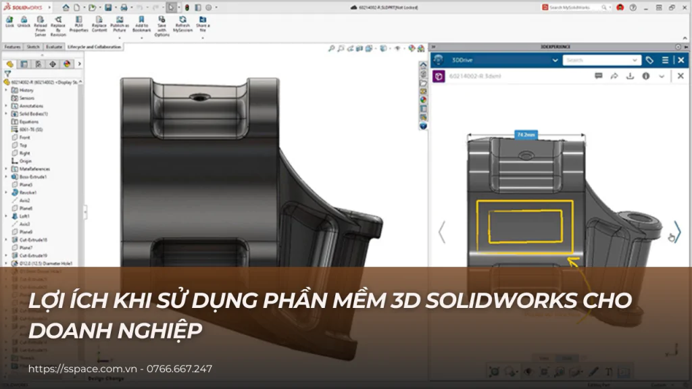Click the tree filter funnel icon
This screenshot has height=389, width=692.
coord(7,74)
